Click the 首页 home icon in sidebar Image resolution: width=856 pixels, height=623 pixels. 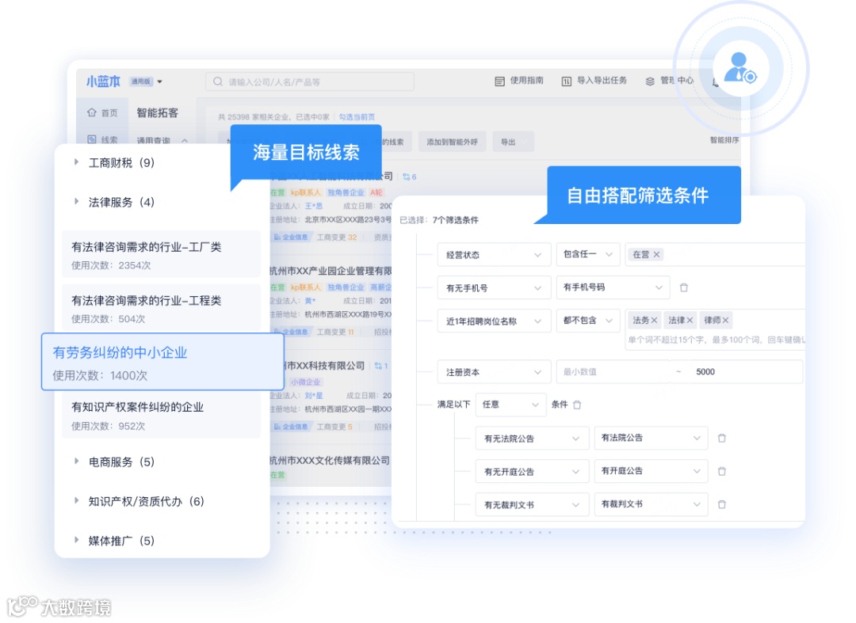(x=92, y=112)
